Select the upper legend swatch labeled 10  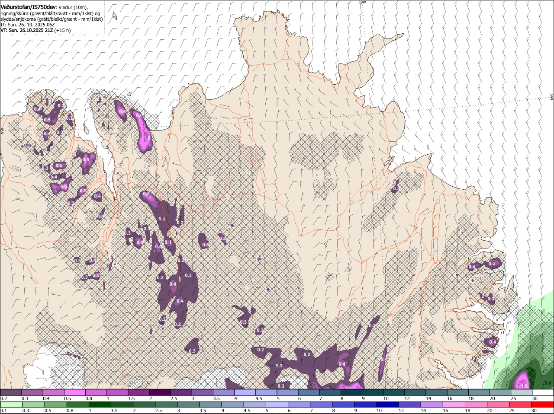click(x=393, y=392)
